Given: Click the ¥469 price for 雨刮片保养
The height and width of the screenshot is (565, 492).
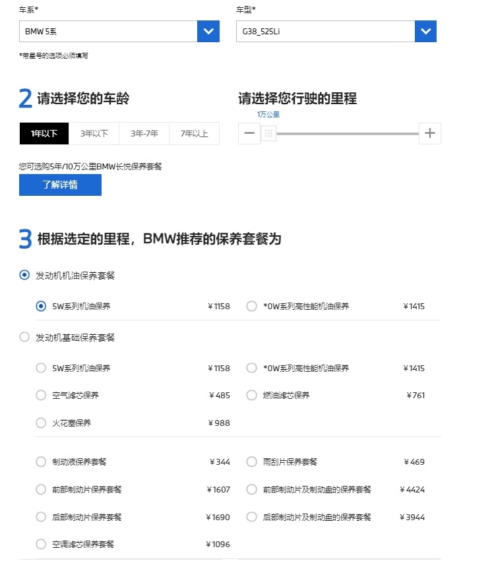Looking at the screenshot, I should 414,462.
